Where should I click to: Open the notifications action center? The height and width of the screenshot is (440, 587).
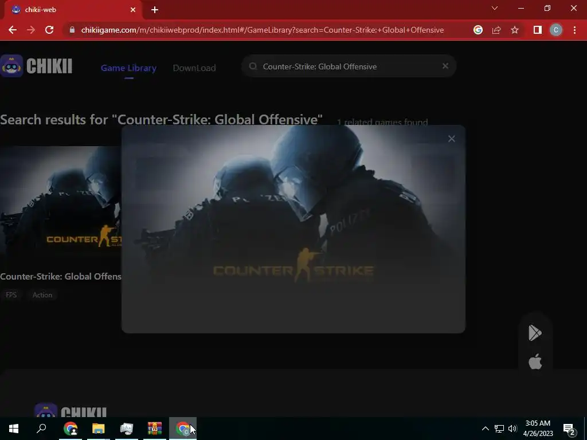(x=569, y=429)
